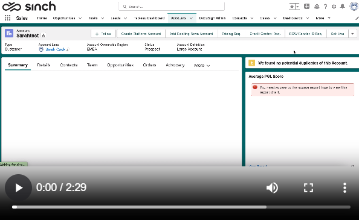Seek using the video progress bar

(x=181, y=207)
